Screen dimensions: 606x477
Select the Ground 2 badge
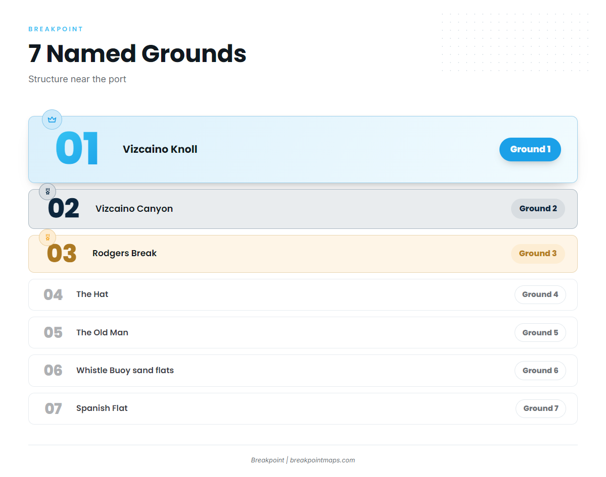click(x=538, y=209)
